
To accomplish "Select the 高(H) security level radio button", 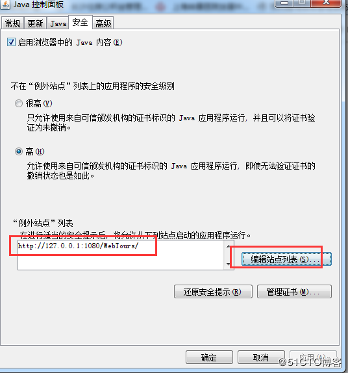I will (19, 151).
